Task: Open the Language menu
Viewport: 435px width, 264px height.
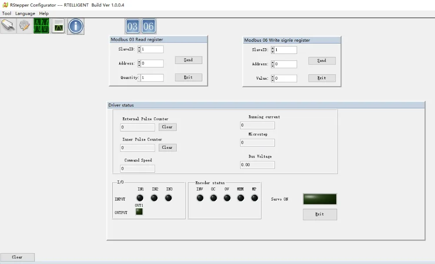Action: click(25, 13)
